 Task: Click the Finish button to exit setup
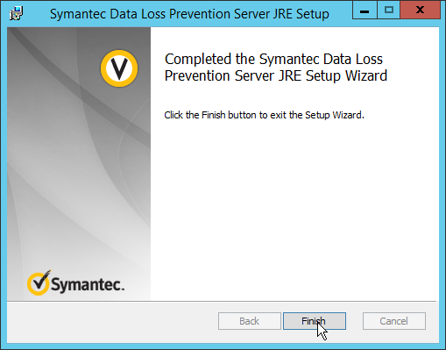pos(315,321)
